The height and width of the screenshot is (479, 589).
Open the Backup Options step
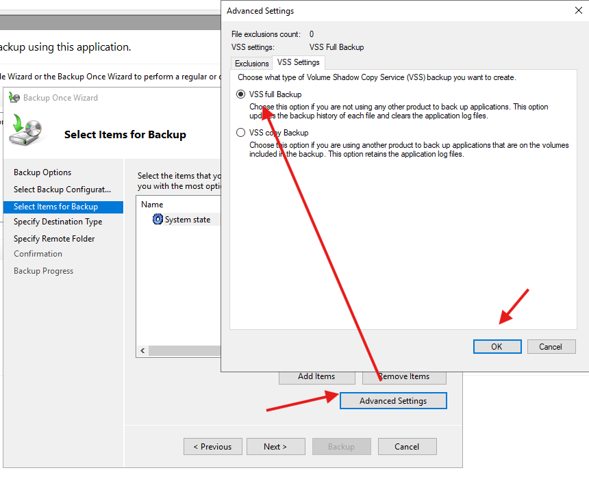(x=42, y=172)
